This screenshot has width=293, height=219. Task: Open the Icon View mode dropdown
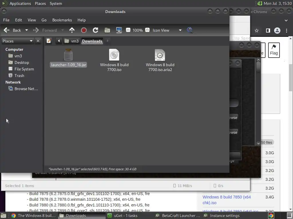167,30
